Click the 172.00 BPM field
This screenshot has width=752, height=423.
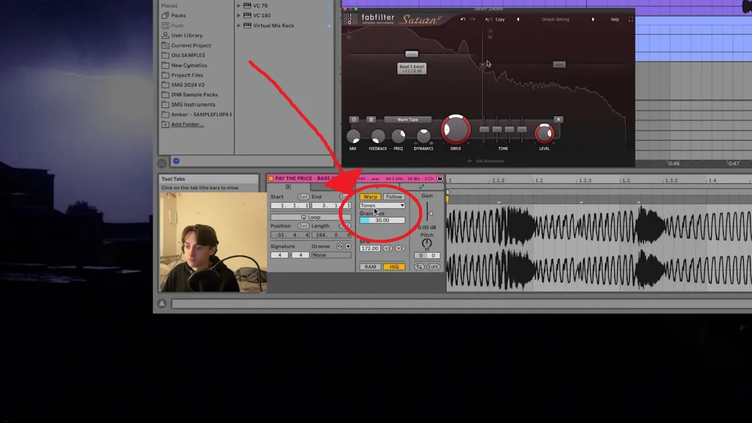click(370, 249)
